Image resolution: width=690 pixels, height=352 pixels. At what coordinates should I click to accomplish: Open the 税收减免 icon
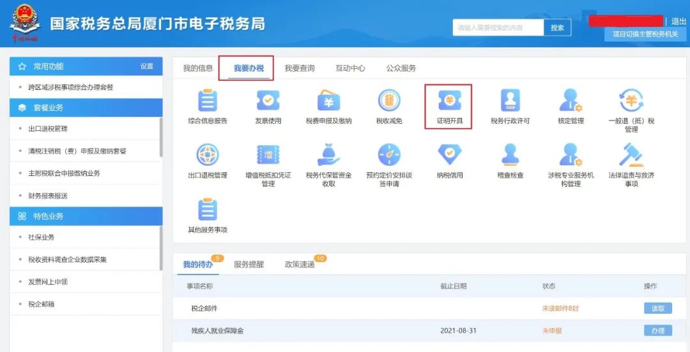388,101
